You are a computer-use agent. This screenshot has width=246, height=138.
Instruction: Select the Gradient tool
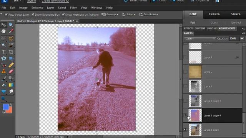[11, 85]
